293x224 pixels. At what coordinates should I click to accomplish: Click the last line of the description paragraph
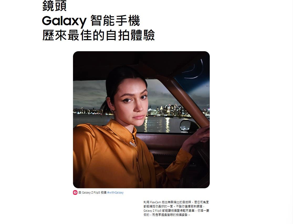click(167, 215)
